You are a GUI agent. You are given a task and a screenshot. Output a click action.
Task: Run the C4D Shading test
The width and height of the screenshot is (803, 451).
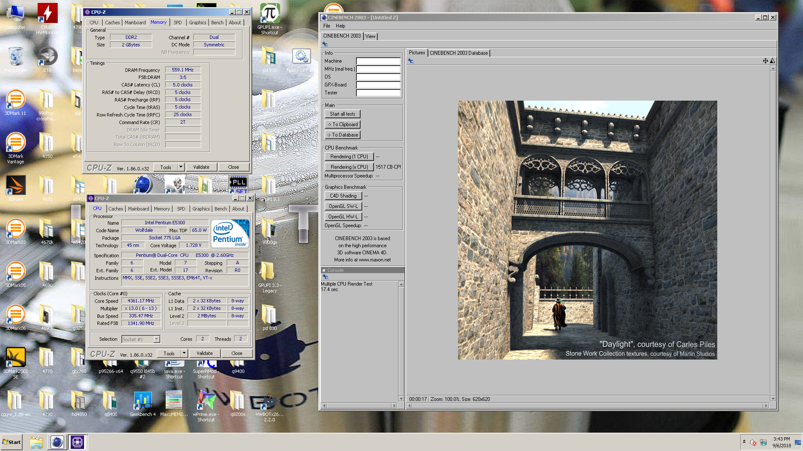coord(343,196)
